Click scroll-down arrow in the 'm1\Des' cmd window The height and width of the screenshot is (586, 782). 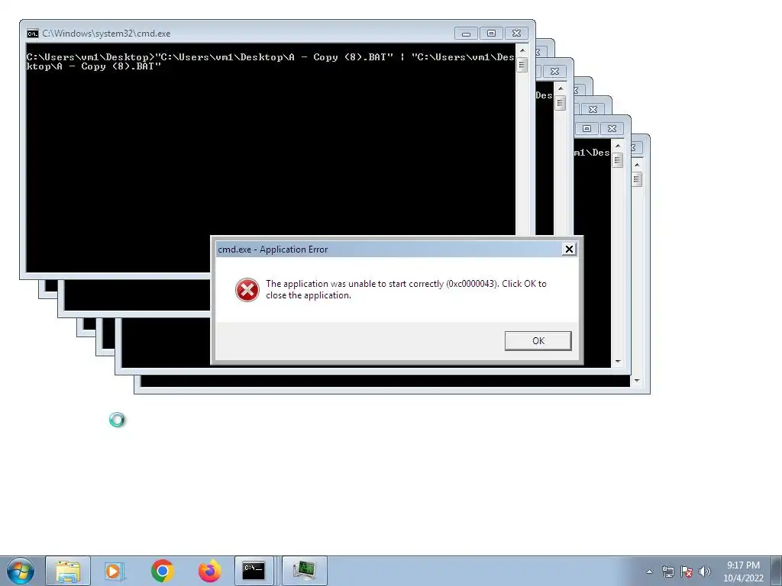(617, 362)
